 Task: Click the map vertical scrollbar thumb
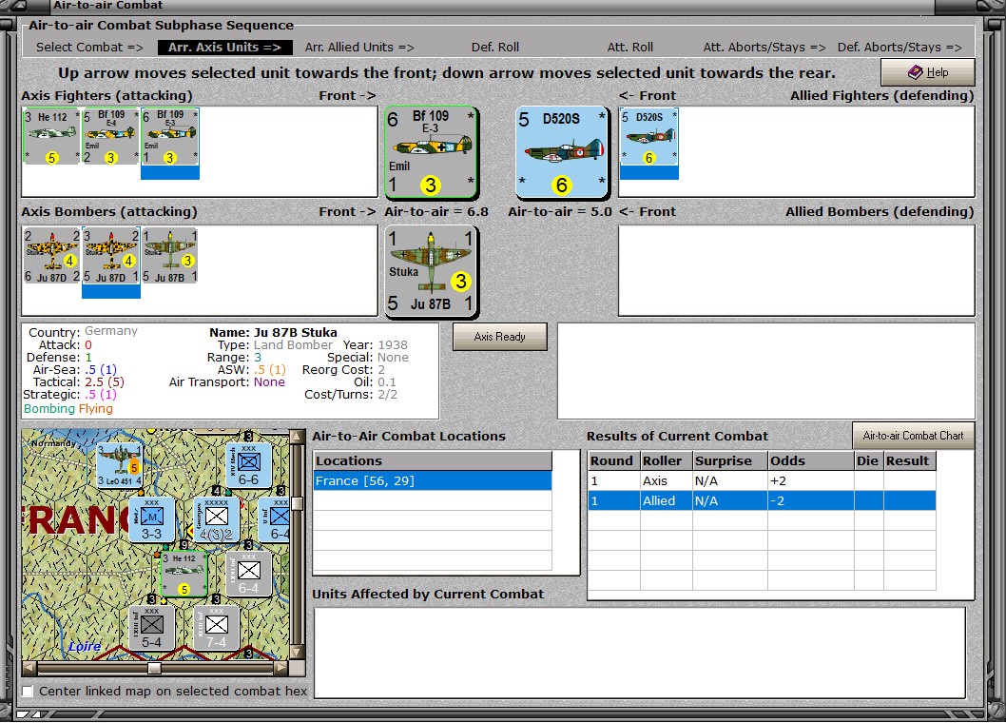pyautogui.click(x=297, y=502)
